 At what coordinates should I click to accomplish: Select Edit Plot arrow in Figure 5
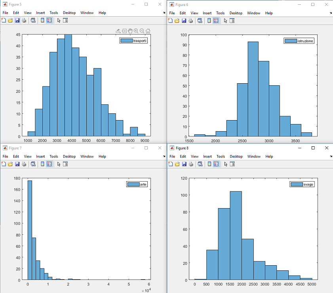pyautogui.click(x=59, y=20)
